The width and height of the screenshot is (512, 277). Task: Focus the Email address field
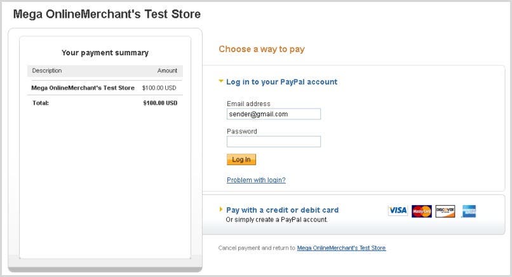point(273,114)
